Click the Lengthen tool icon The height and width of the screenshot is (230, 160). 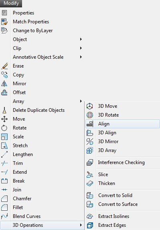pyautogui.click(x=4, y=154)
